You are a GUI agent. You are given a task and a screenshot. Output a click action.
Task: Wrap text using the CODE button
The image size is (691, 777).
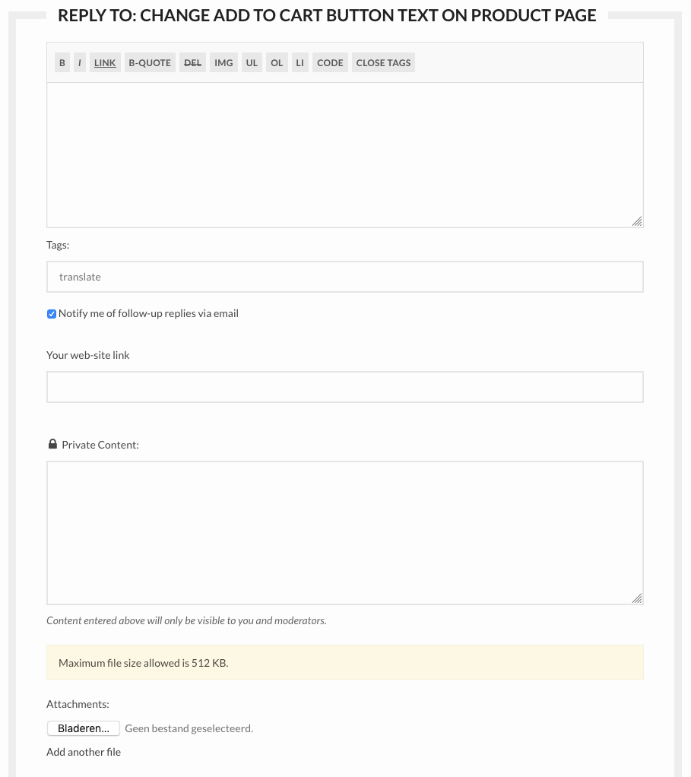coord(330,63)
